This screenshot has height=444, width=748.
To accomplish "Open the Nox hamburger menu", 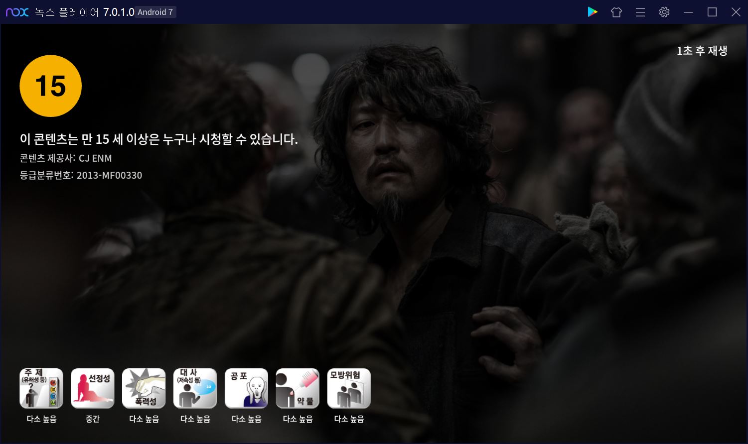I will coord(640,12).
